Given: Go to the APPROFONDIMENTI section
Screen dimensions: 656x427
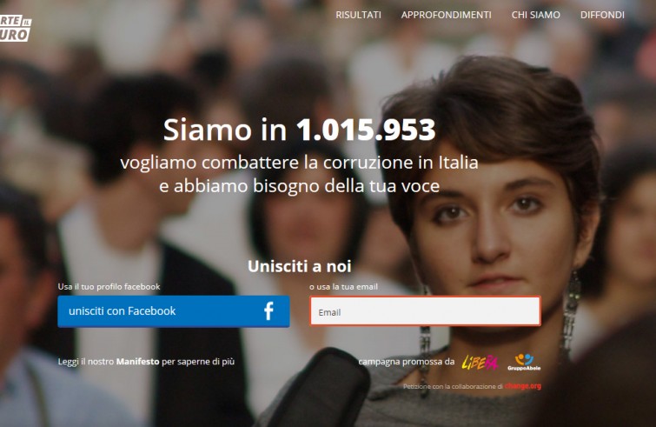Looking at the screenshot, I should pos(446,15).
